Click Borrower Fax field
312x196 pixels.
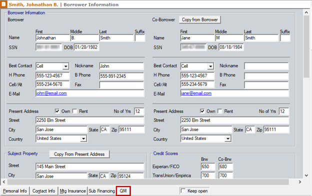coord(121,85)
